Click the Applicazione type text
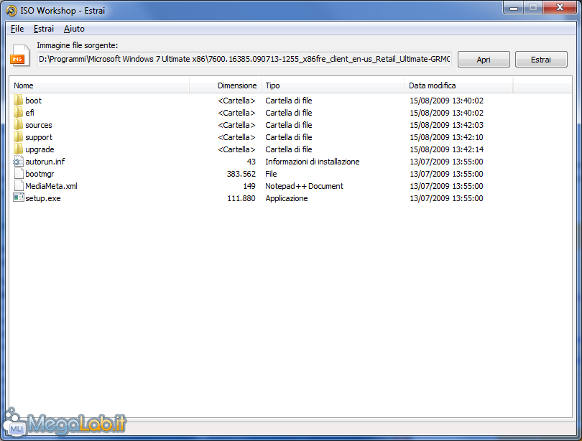582x441 pixels. 286,198
